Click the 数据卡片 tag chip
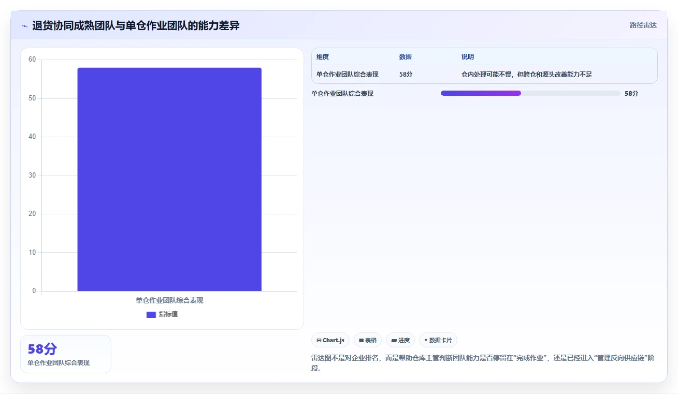678x394 pixels. tap(438, 340)
